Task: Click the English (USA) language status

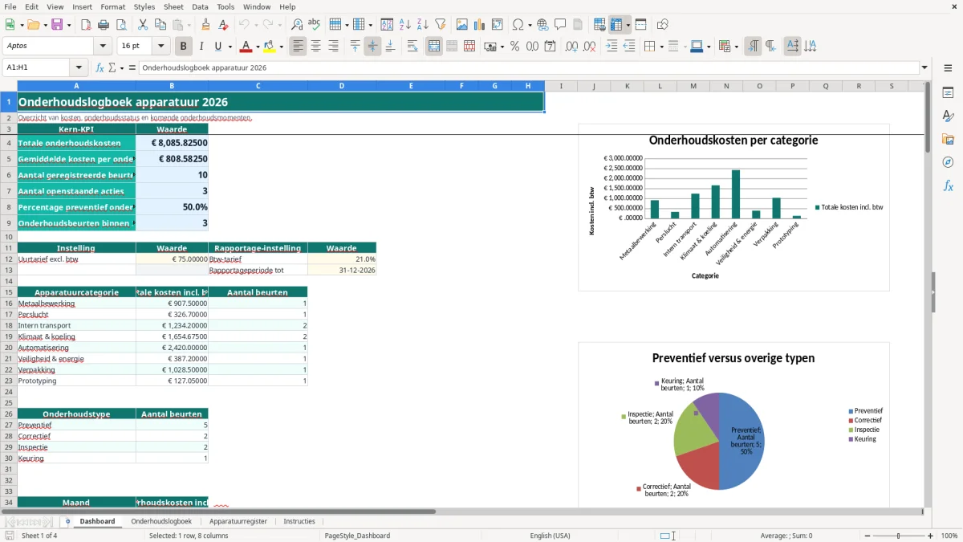Action: click(550, 536)
